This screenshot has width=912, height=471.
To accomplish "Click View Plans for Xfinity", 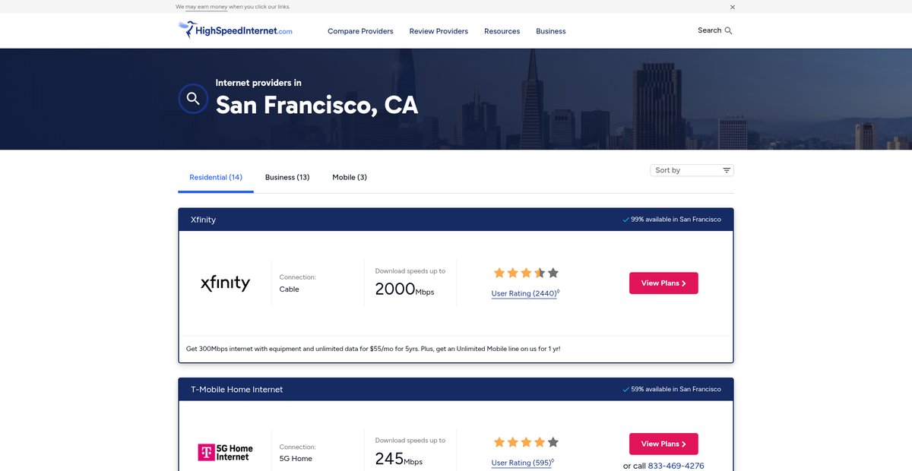I will click(663, 283).
